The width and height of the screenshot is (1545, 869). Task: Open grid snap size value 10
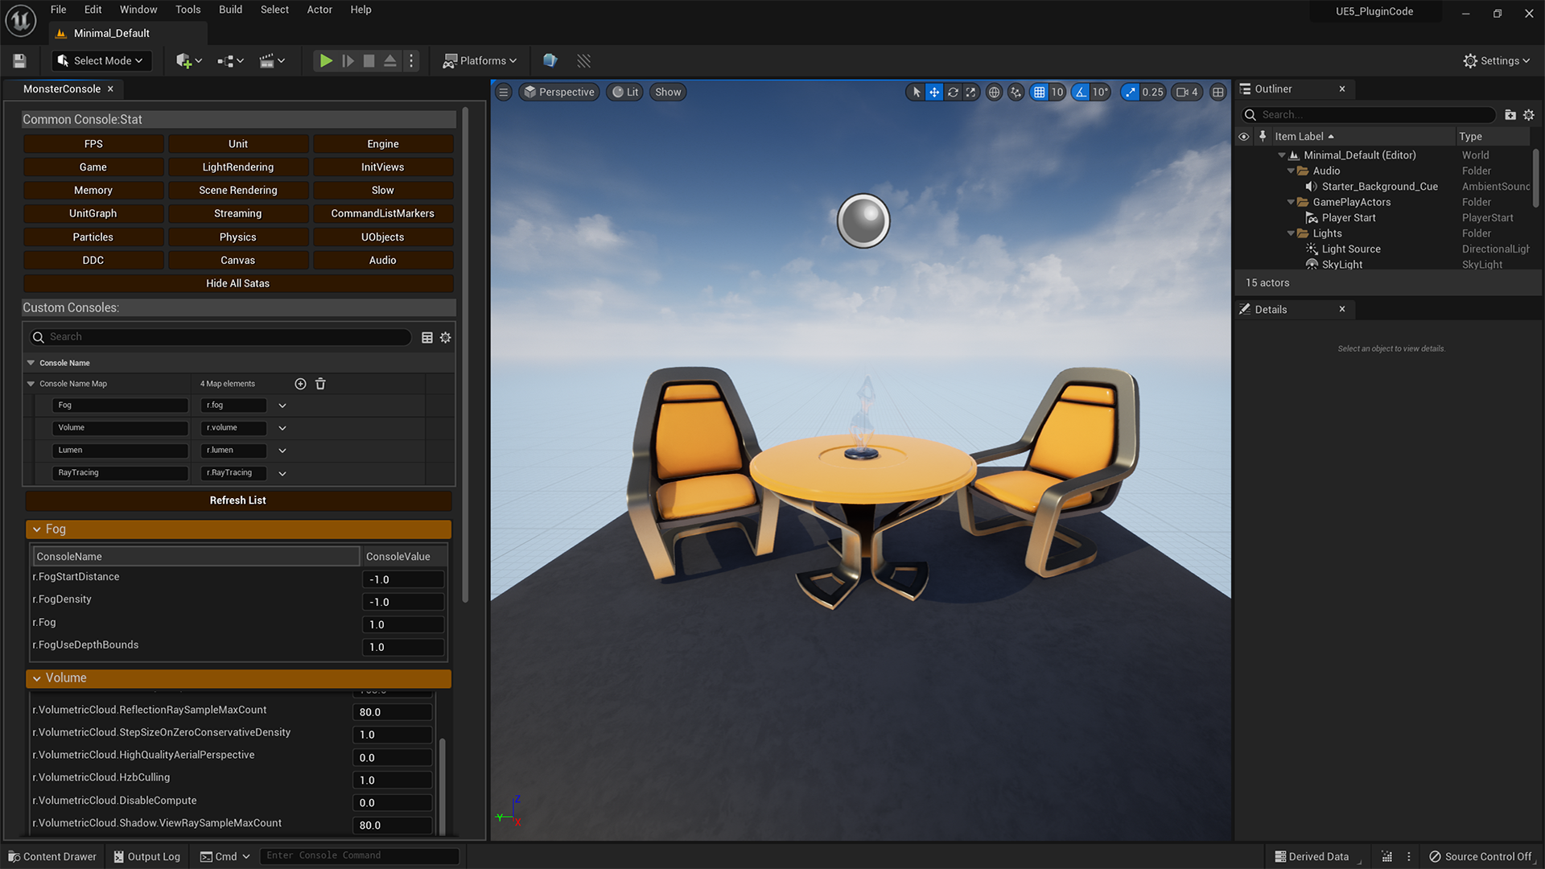pos(1057,92)
